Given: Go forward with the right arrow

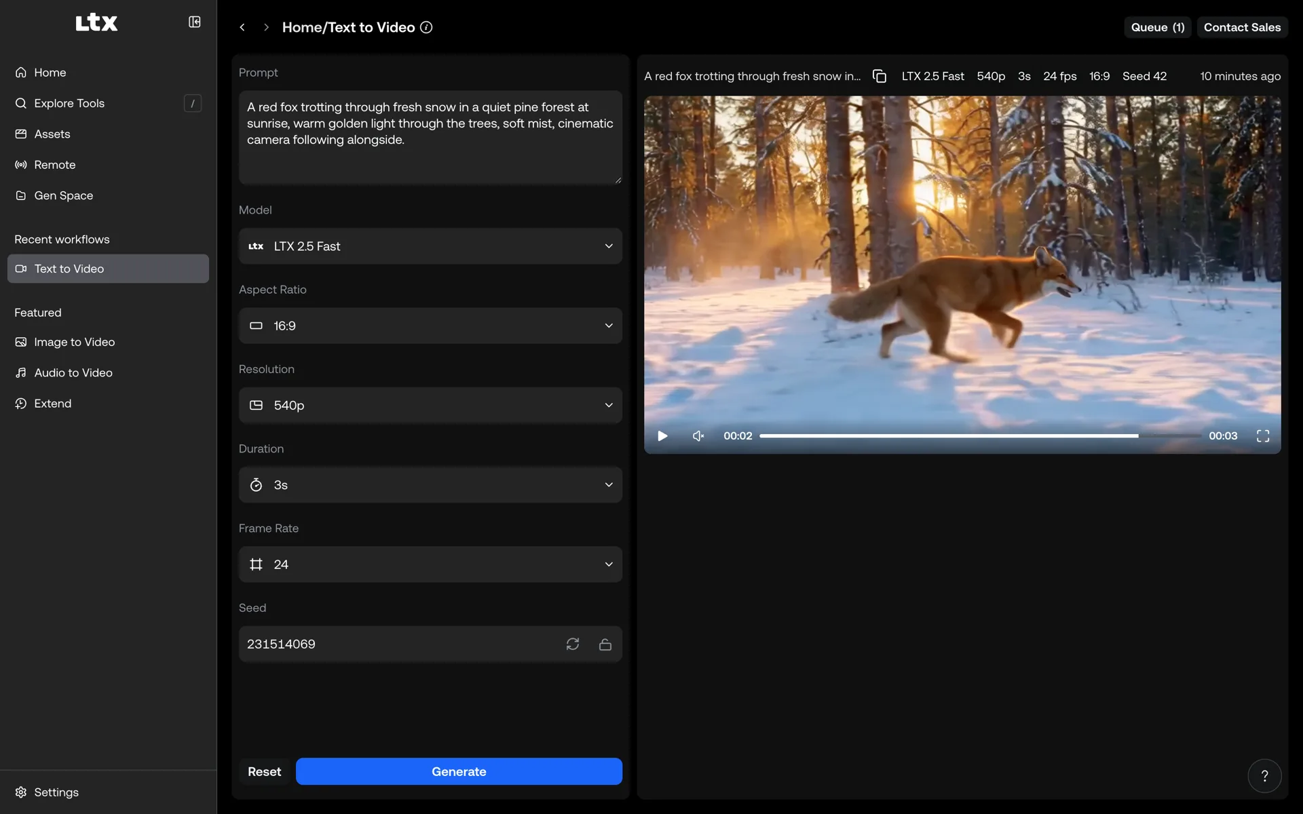Looking at the screenshot, I should pyautogui.click(x=266, y=27).
